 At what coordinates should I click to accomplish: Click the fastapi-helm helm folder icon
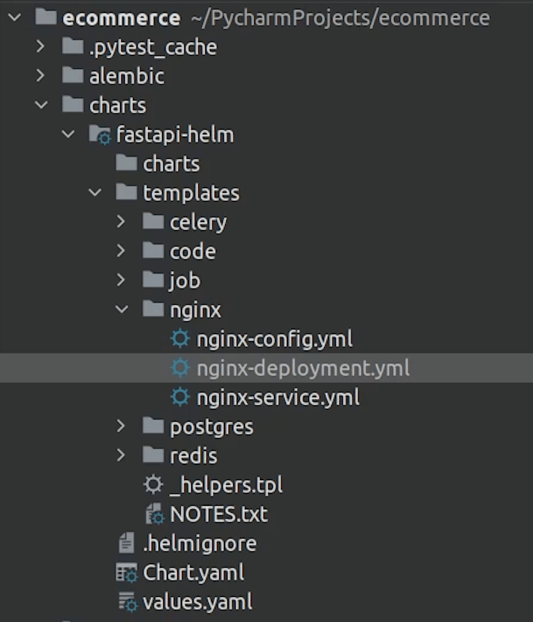point(100,135)
